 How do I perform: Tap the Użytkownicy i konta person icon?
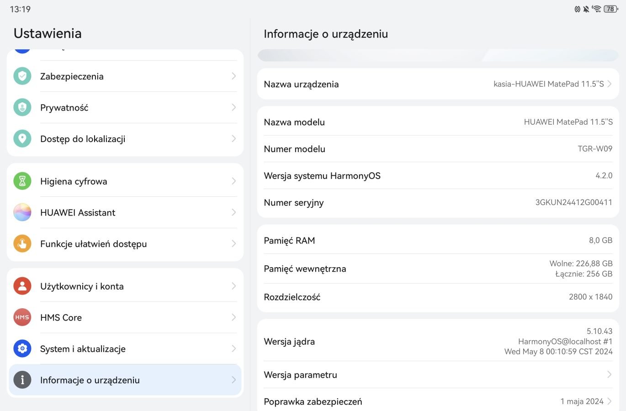click(x=22, y=286)
